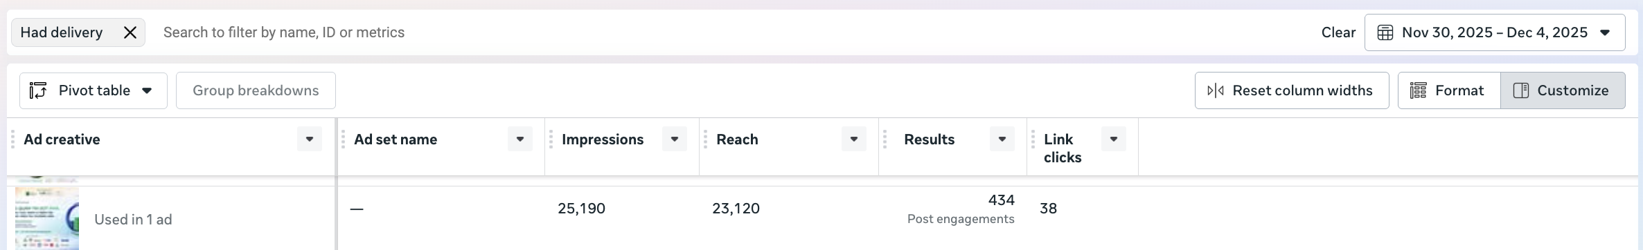Expand the Impressions column options

pos(675,139)
